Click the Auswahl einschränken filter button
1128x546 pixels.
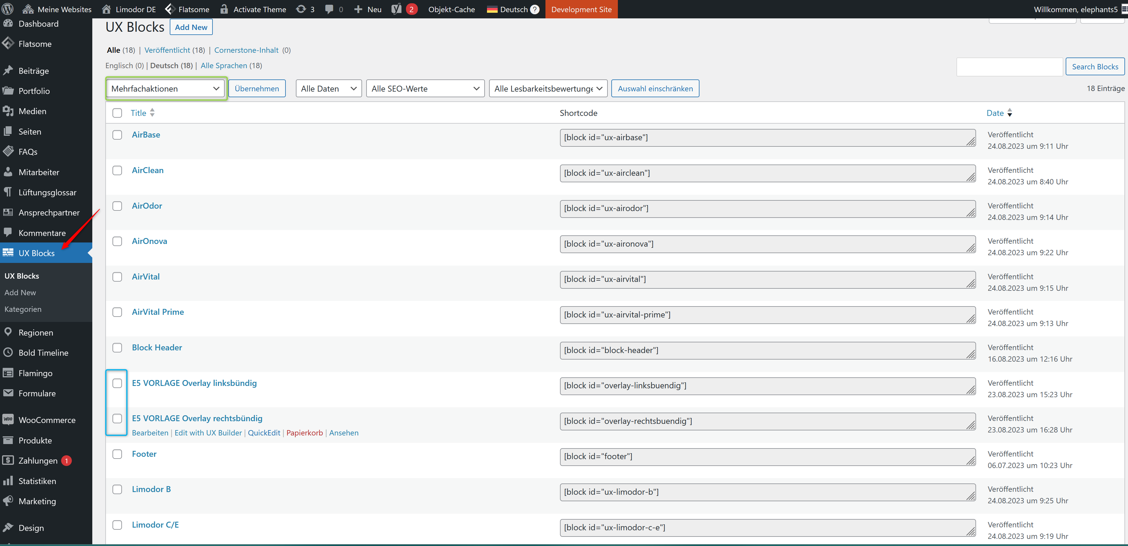tap(655, 88)
